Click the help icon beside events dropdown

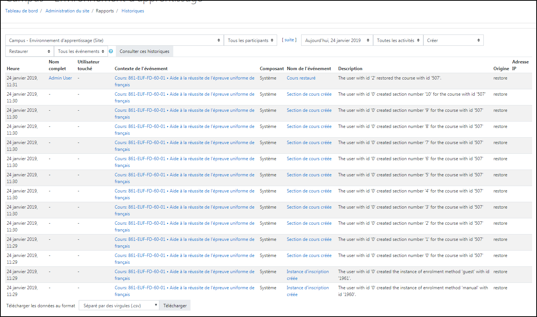click(x=111, y=51)
